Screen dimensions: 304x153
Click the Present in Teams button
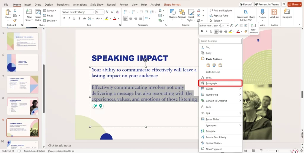[267, 4]
